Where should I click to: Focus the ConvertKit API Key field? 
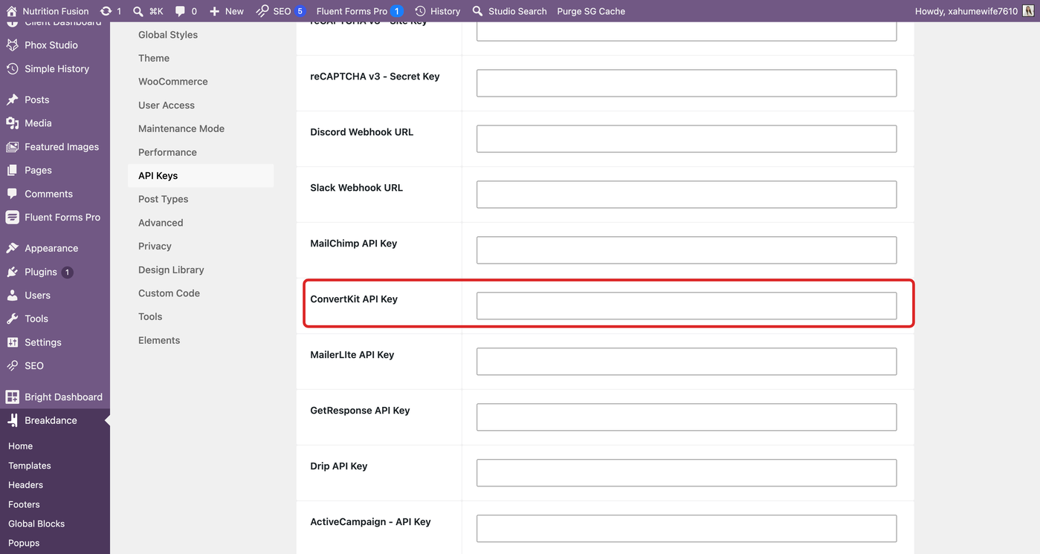(x=686, y=306)
